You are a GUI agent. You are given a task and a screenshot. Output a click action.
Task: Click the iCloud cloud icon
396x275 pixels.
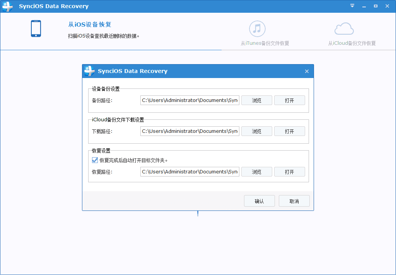click(344, 29)
